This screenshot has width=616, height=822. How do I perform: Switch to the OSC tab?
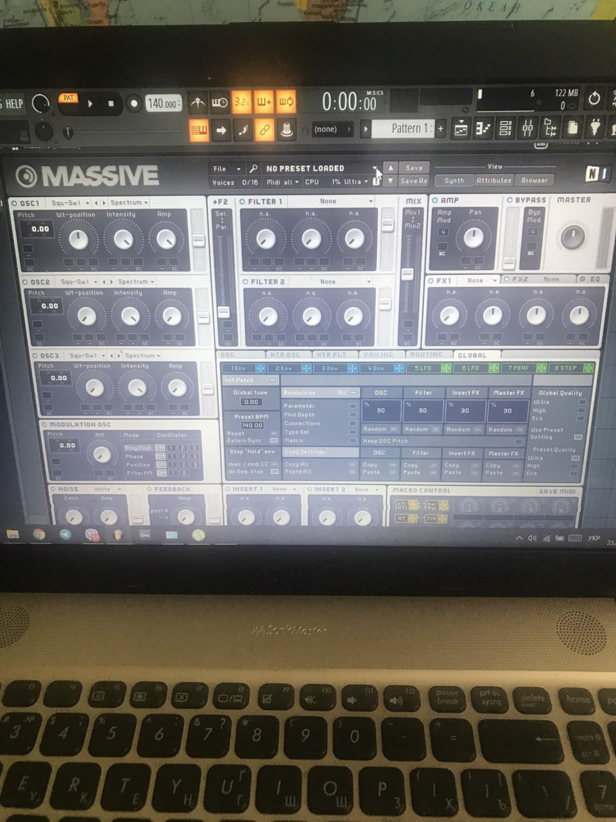[241, 354]
